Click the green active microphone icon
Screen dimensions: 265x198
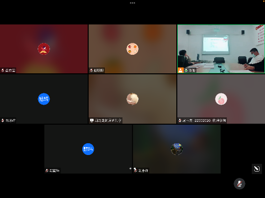coord(186,70)
